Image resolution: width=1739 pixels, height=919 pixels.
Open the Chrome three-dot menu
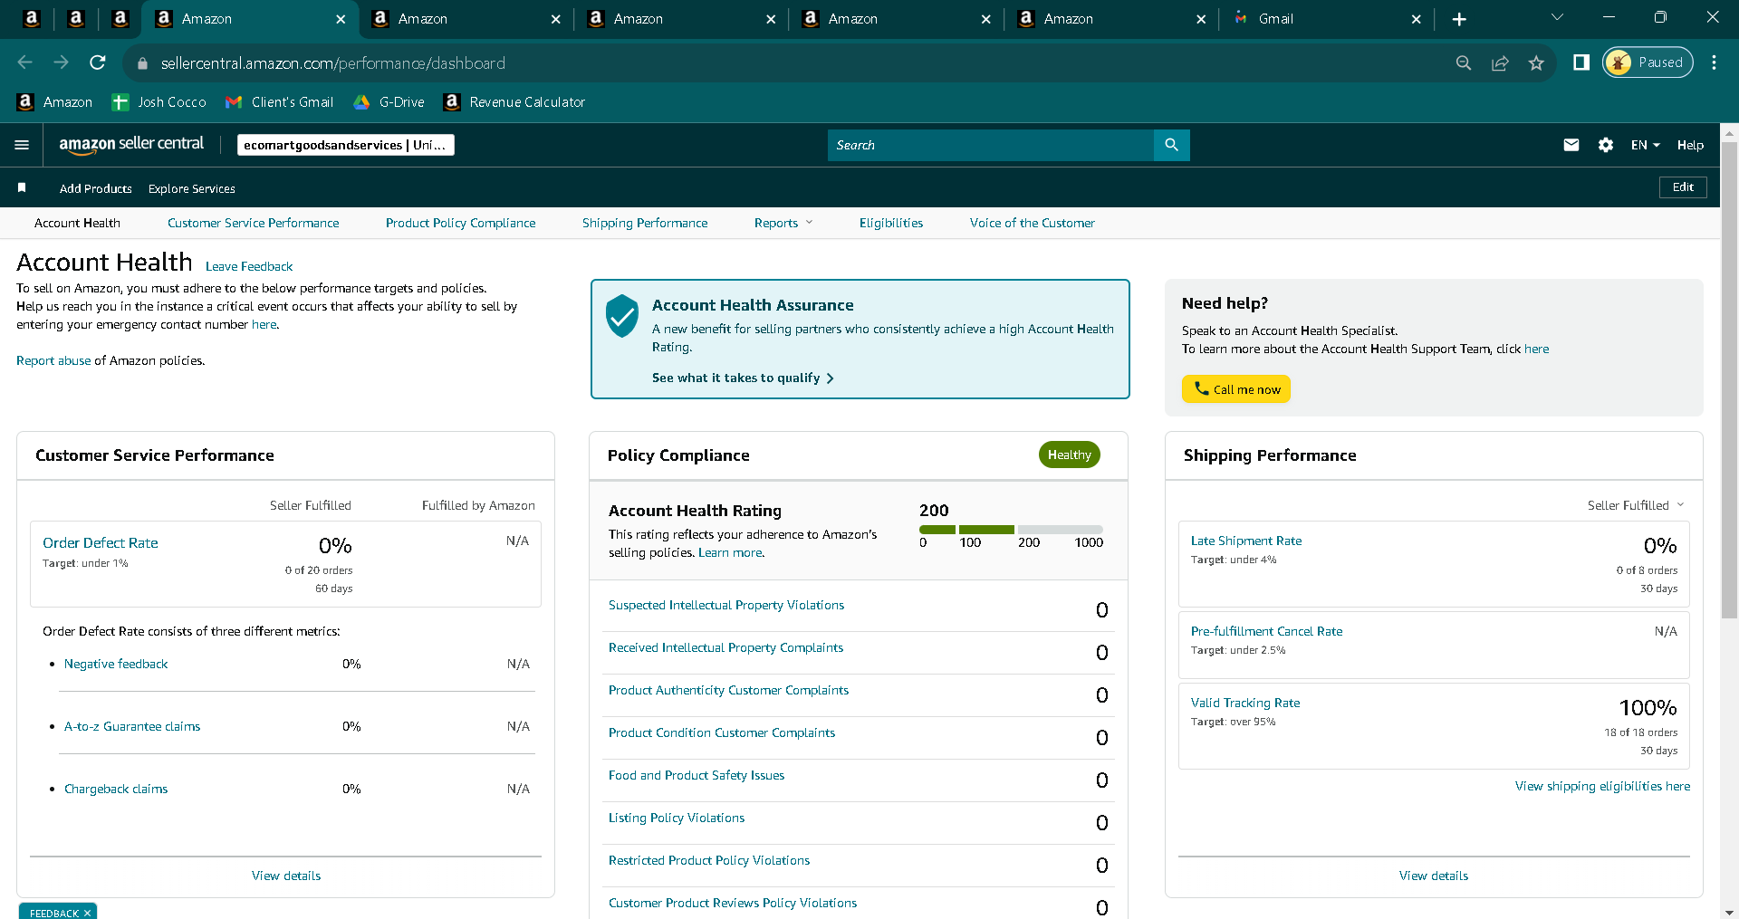point(1714,62)
